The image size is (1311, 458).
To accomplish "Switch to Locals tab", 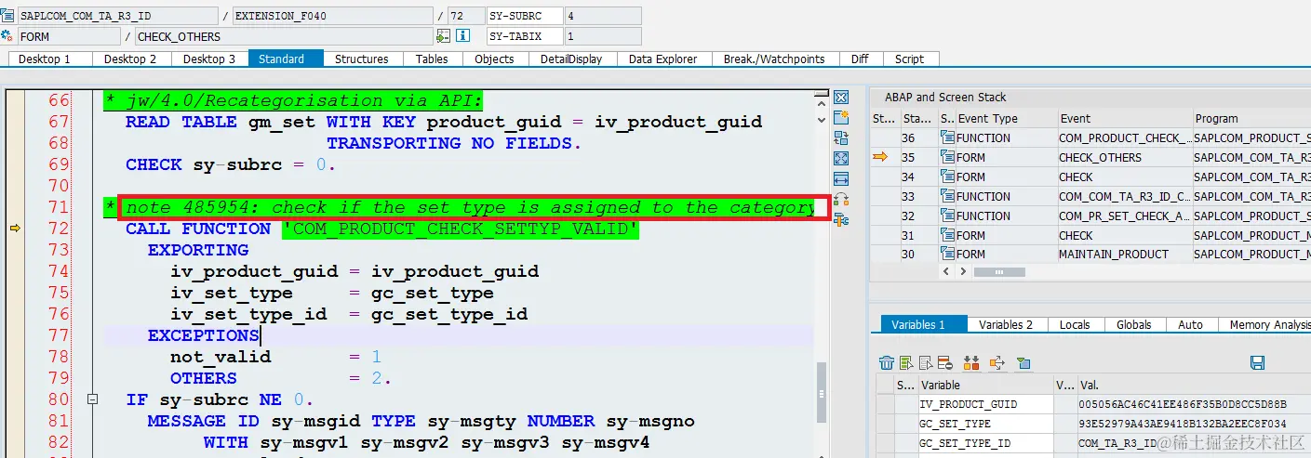I will tap(1075, 324).
